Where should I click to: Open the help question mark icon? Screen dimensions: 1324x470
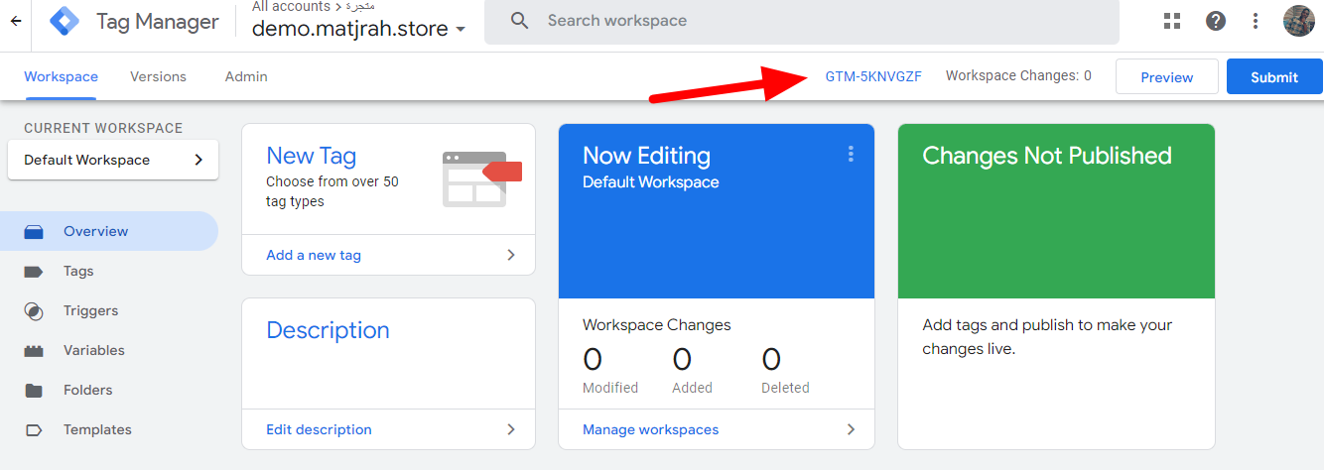(1215, 21)
